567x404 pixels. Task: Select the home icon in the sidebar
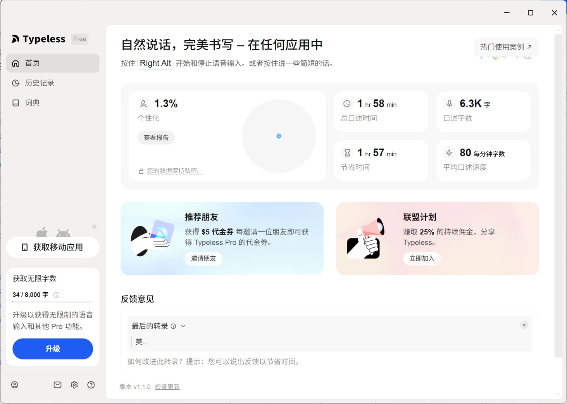click(16, 63)
